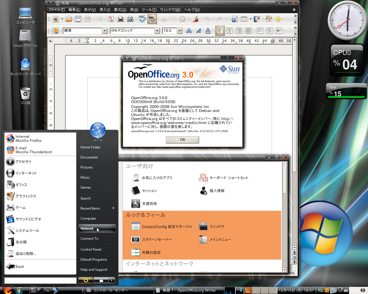Apply underline with the underlined A icon
368x294 pixels.
point(208,30)
